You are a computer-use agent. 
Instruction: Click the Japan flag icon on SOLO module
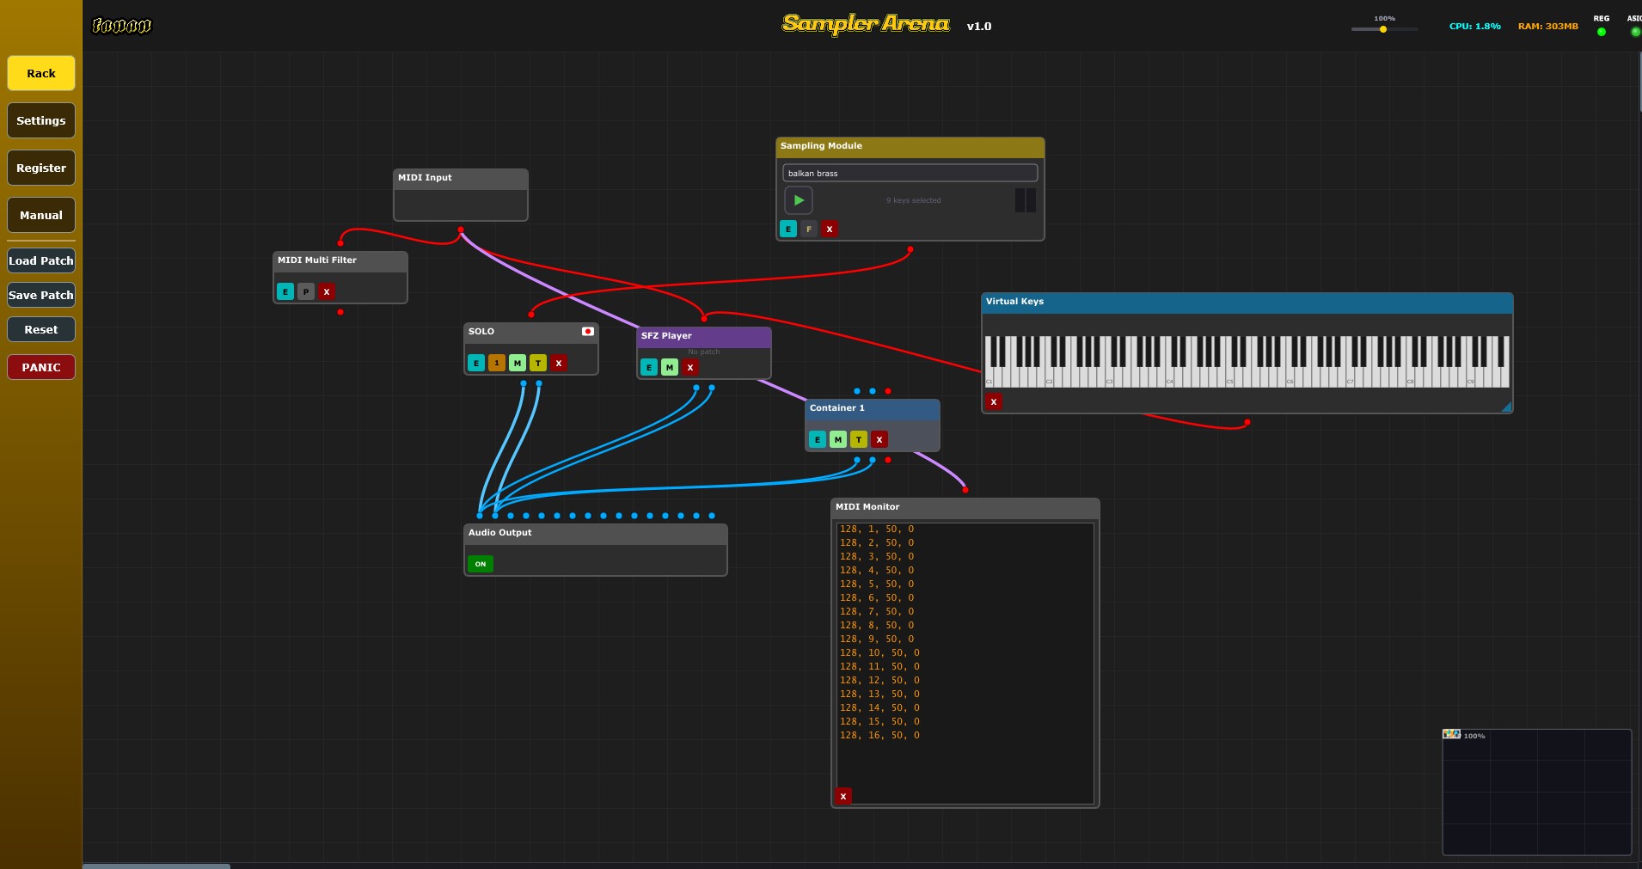pos(588,331)
